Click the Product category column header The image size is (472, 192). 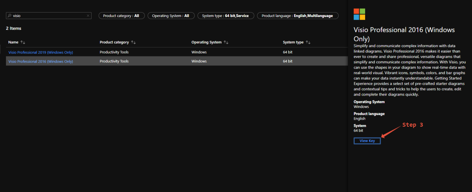point(114,42)
